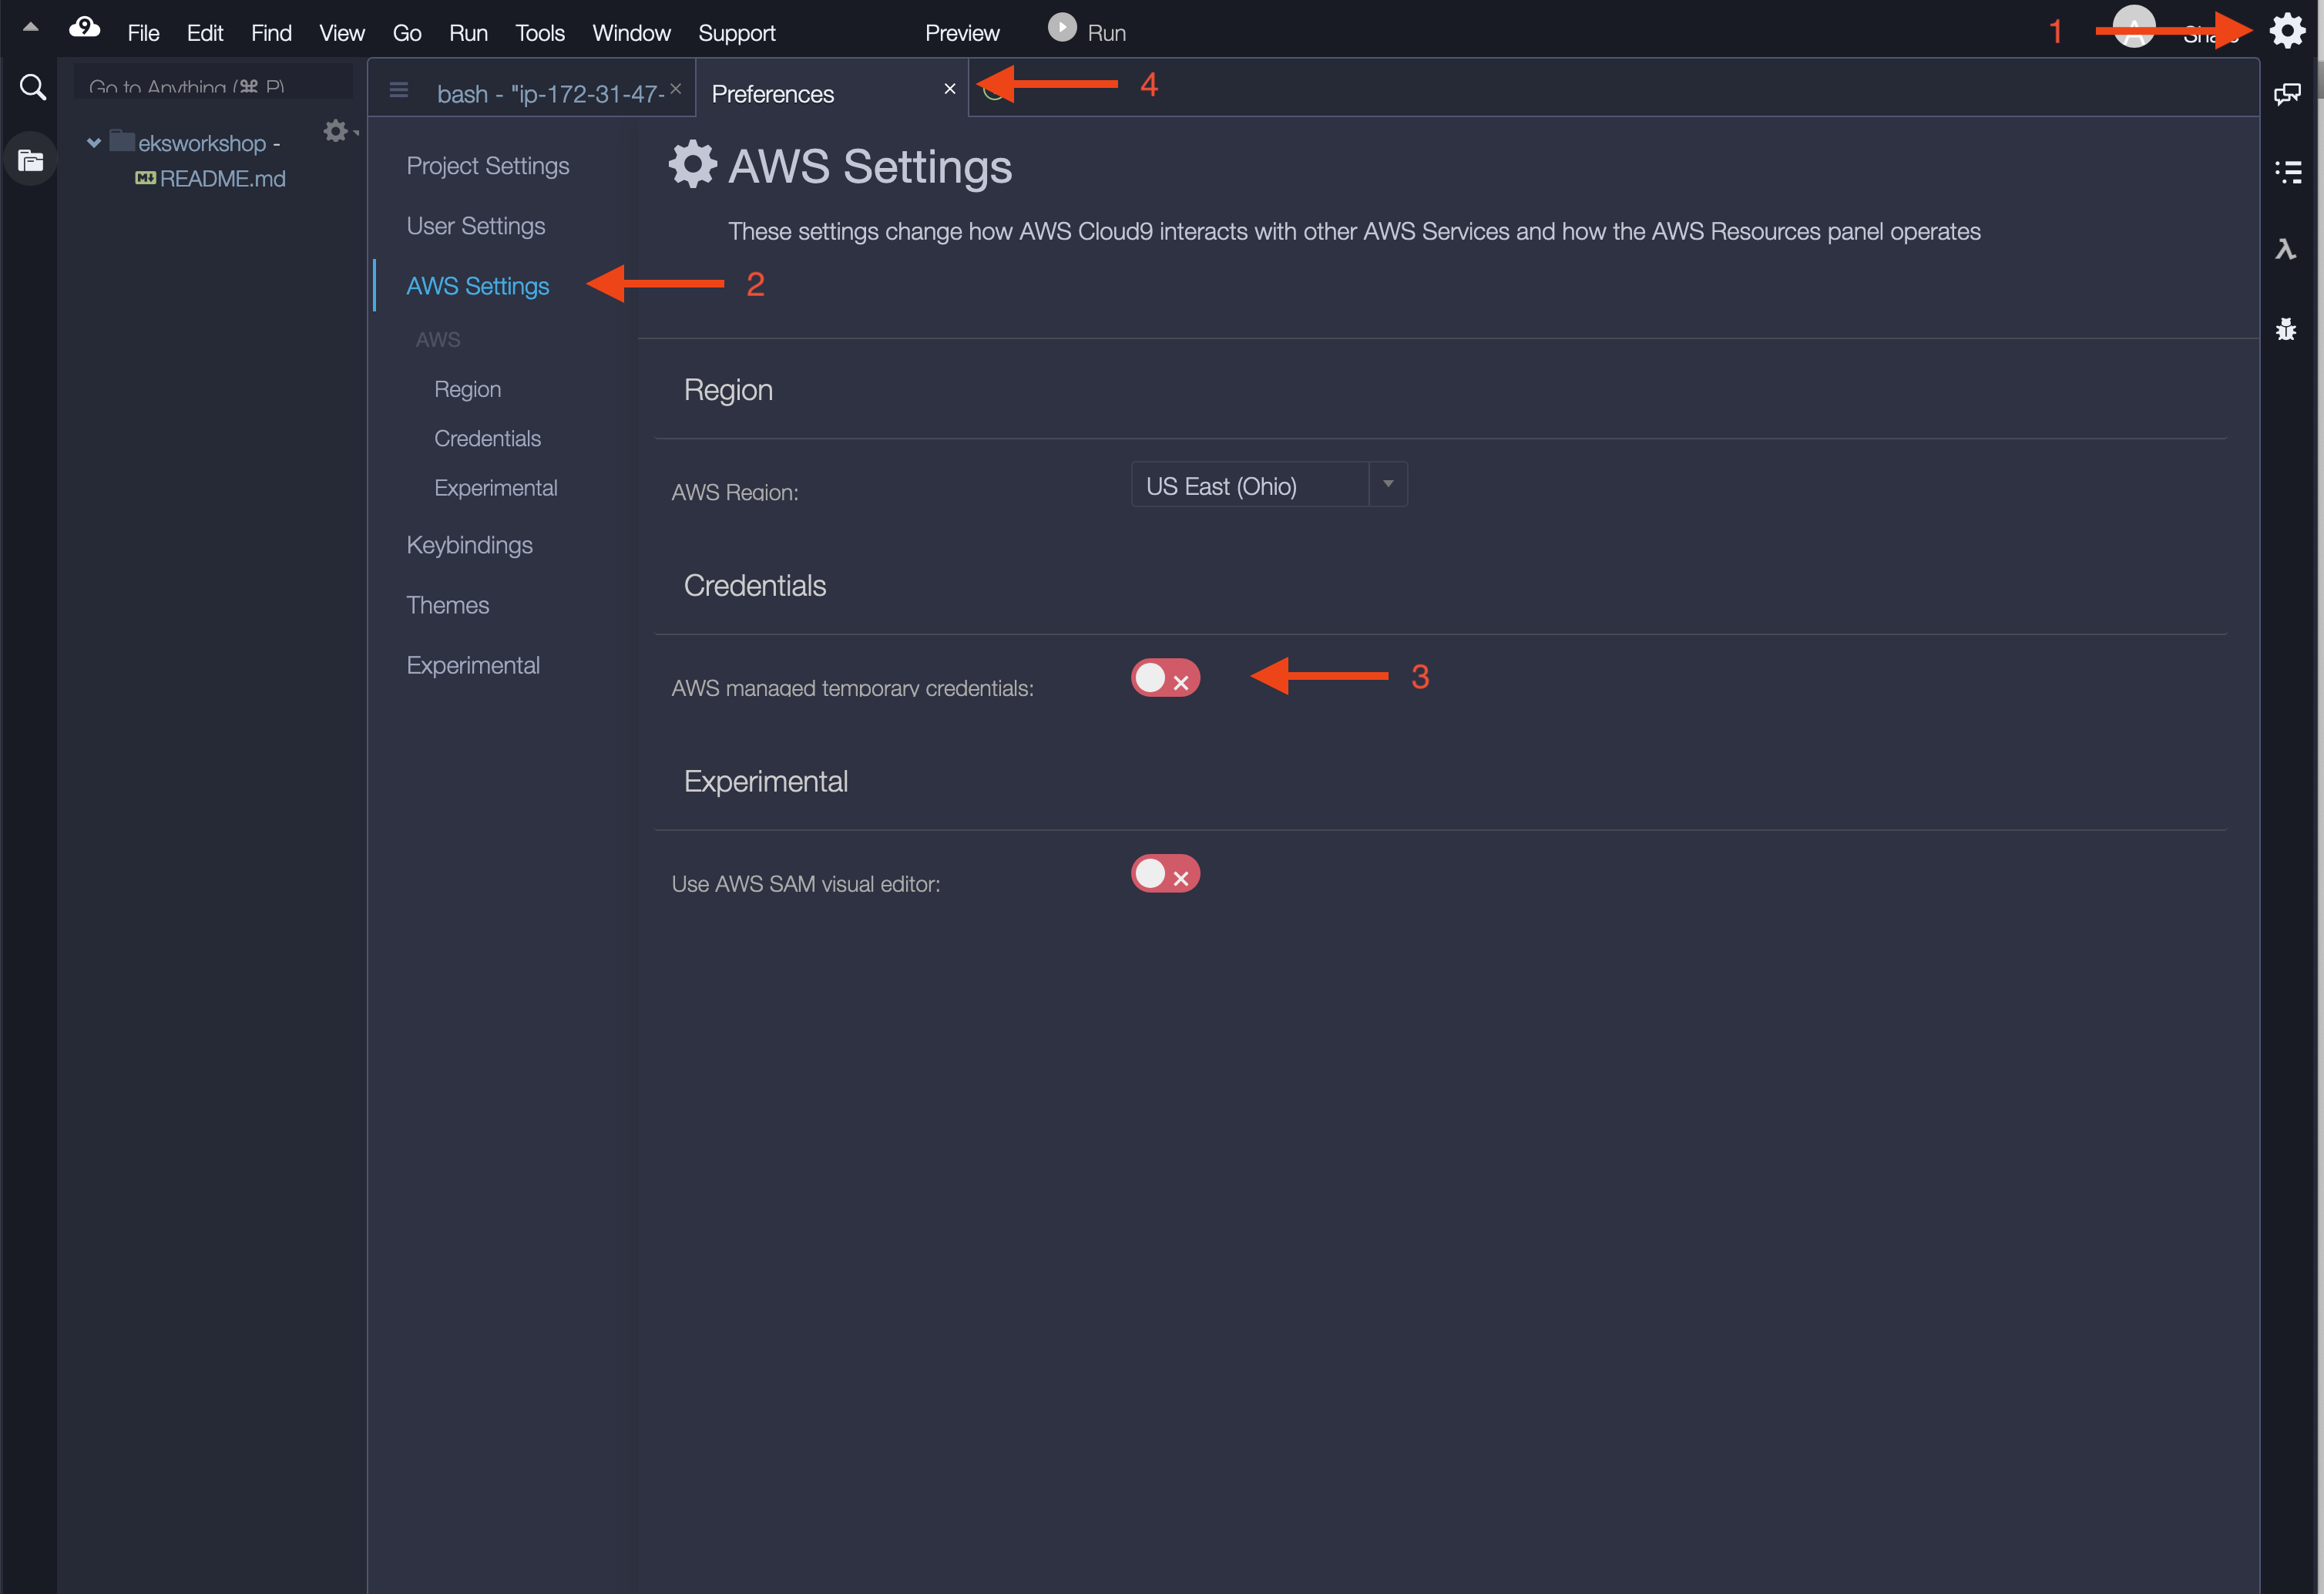
Task: Open the Debugger bug icon
Action: 2288,329
